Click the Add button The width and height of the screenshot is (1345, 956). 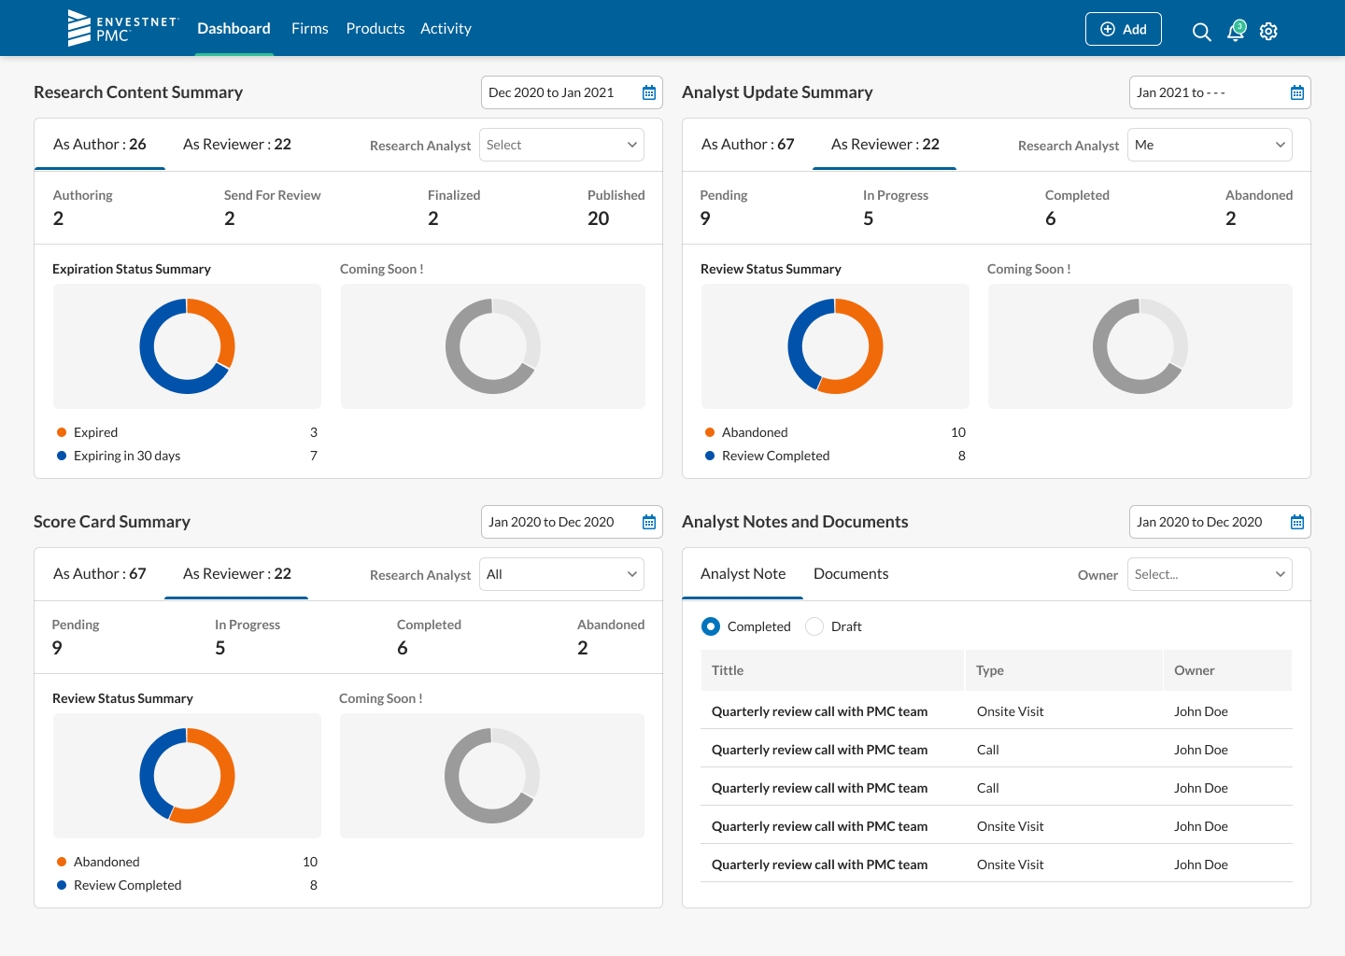[1123, 29]
